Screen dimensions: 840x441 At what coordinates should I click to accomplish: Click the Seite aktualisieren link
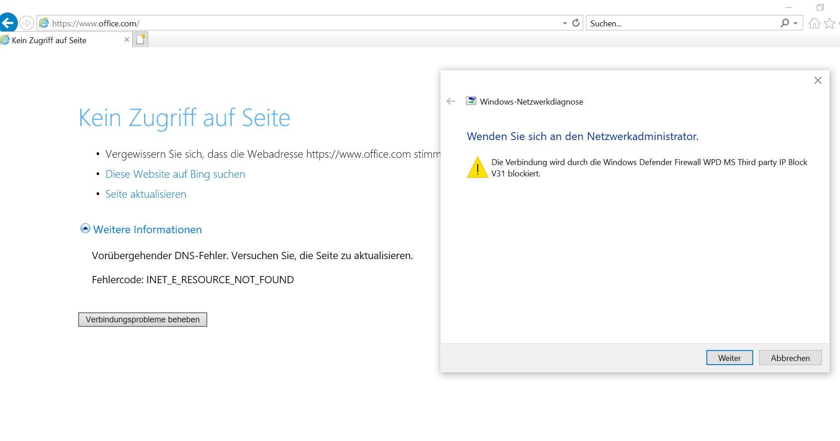(146, 194)
